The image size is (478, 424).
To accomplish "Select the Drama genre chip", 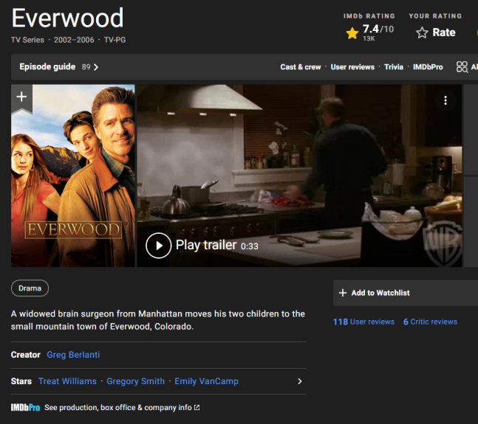I will tap(30, 288).
